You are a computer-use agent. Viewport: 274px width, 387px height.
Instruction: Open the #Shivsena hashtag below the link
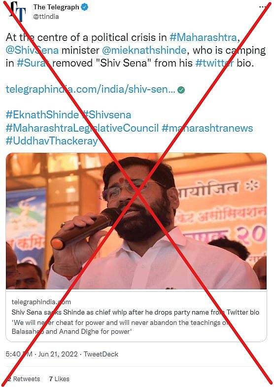[x=107, y=115]
